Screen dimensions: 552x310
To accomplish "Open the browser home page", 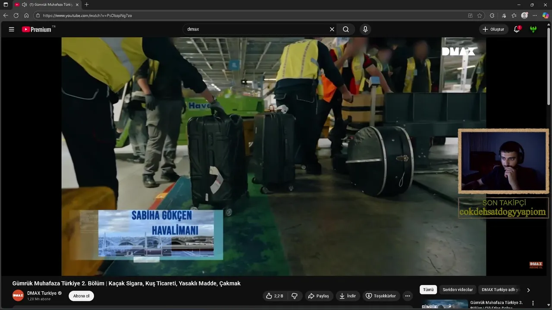I will pos(26,15).
